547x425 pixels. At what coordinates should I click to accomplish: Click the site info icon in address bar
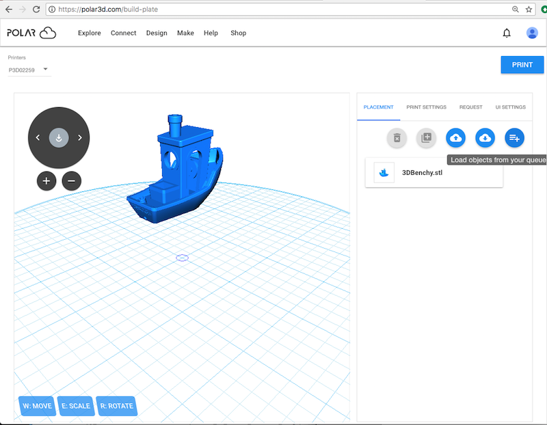pyautogui.click(x=52, y=10)
